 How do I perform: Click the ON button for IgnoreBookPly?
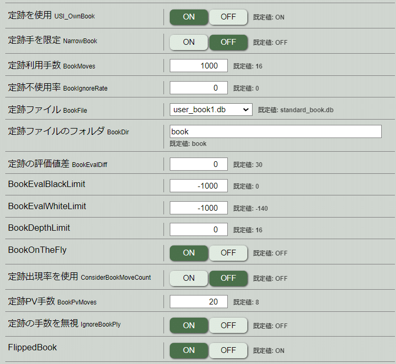189,326
